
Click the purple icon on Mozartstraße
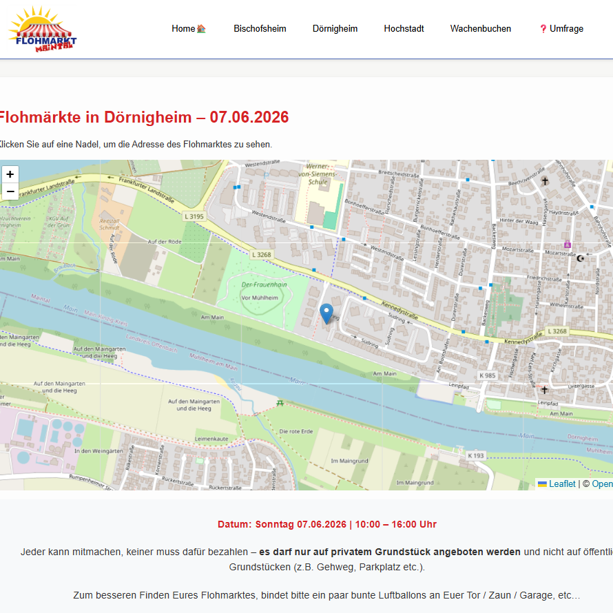[567, 245]
